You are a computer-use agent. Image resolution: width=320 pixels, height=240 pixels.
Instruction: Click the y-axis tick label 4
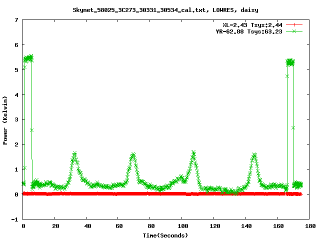[16, 95]
